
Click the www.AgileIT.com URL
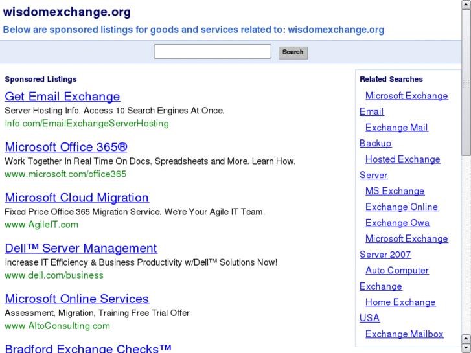pyautogui.click(x=41, y=224)
